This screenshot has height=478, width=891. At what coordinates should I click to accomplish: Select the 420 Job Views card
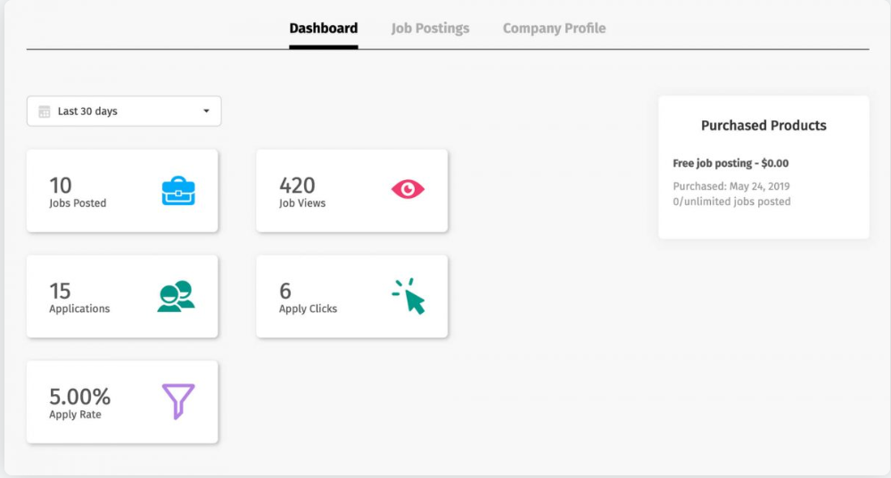click(x=351, y=191)
